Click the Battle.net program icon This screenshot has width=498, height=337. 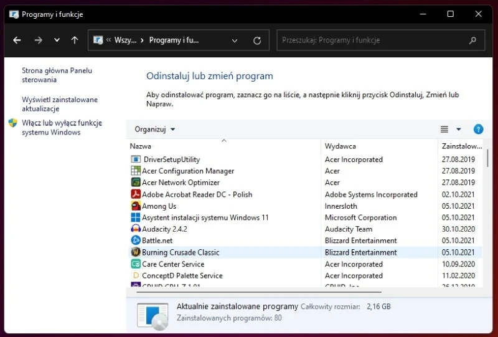click(x=136, y=240)
